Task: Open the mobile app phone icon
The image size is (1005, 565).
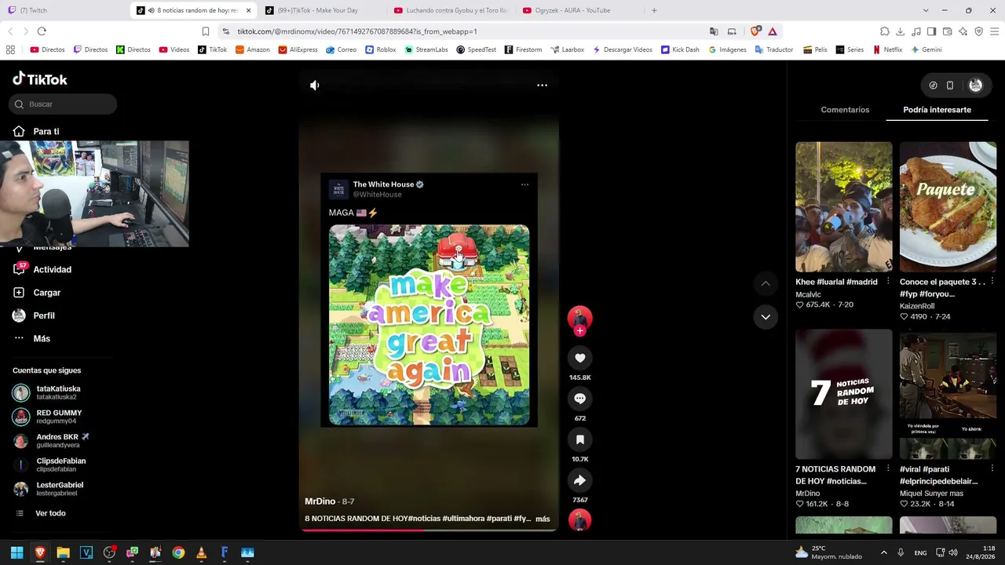Action: point(950,86)
